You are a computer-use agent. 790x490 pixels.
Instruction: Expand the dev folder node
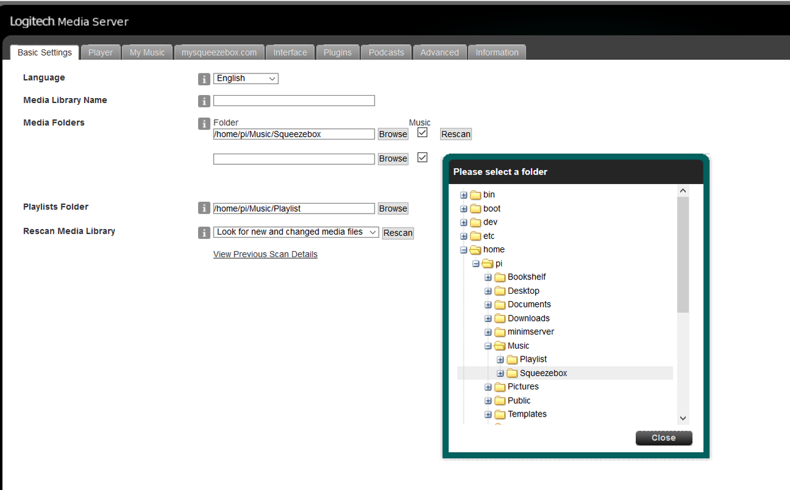464,222
